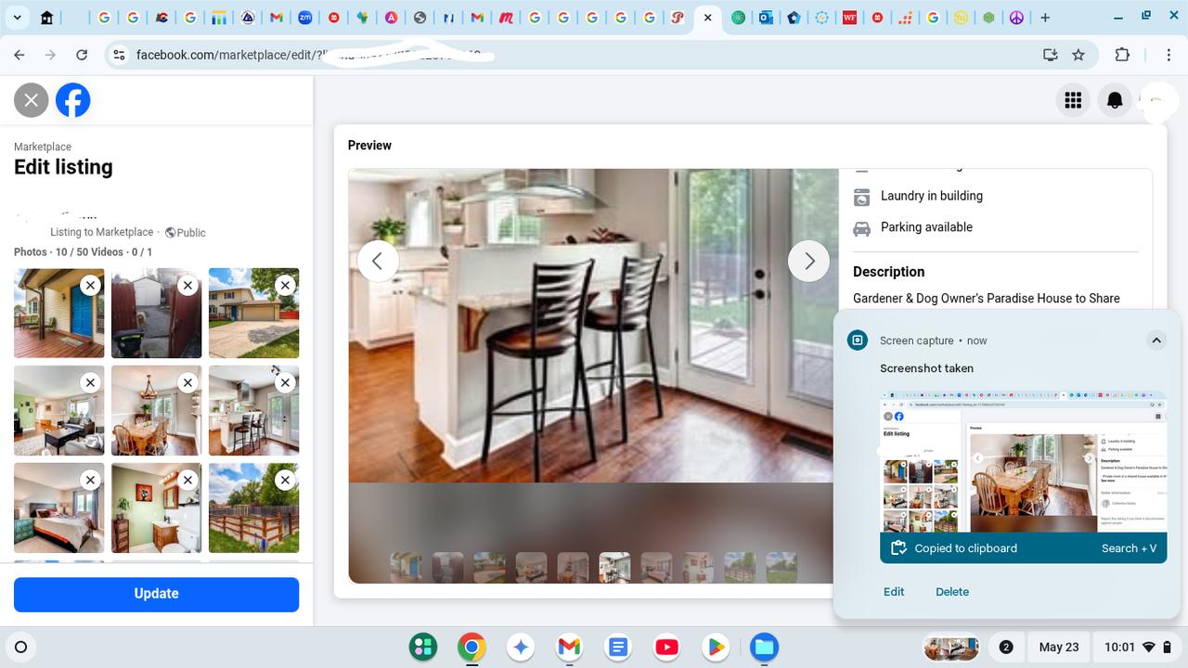This screenshot has width=1188, height=668.
Task: Open the Facebook notifications bell
Action: coord(1115,100)
